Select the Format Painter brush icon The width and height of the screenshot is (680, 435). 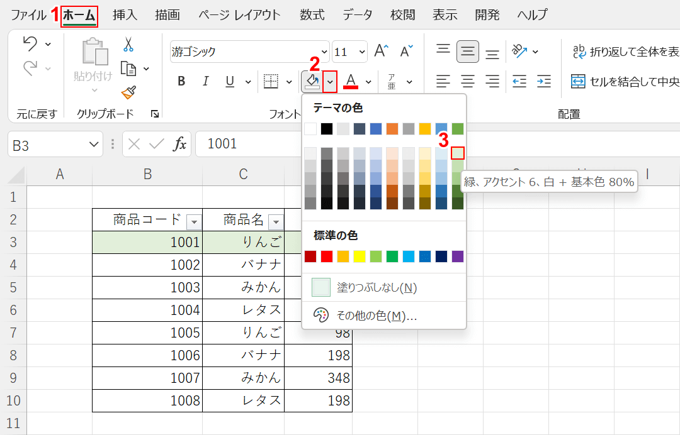[128, 93]
